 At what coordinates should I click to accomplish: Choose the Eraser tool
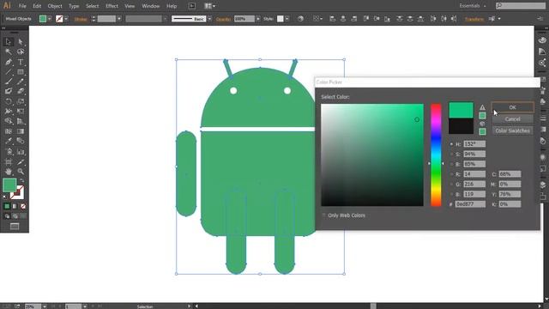pos(21,91)
